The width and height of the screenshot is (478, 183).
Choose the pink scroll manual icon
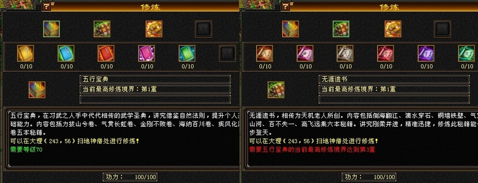tap(305, 53)
